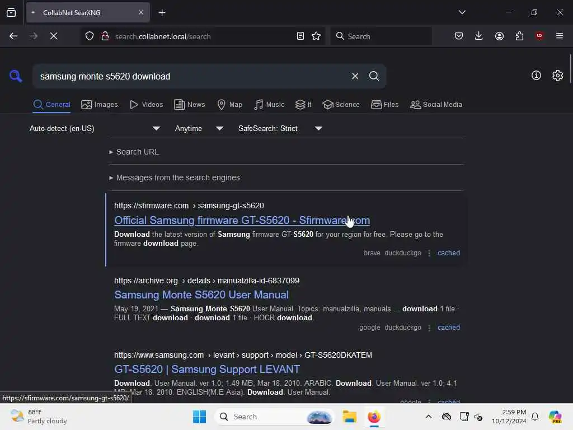This screenshot has height=430, width=573.
Task: Open clock showing 2:59 PM
Action: click(x=509, y=417)
